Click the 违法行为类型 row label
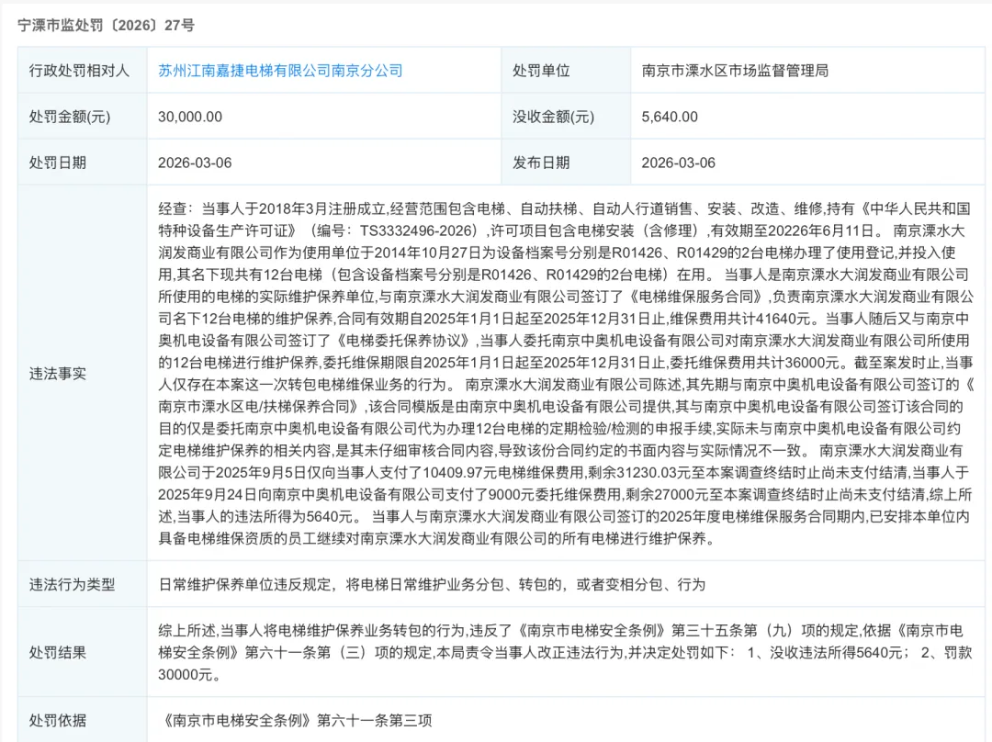Screen dimensions: 992x742 [73, 584]
